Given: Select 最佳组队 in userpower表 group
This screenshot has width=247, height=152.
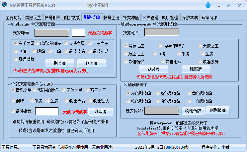Looking at the screenshot, I should [x=171, y=62].
